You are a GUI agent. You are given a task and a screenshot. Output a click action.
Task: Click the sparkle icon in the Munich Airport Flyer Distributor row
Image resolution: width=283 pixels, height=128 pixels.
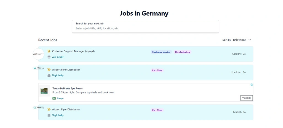(x=49, y=109)
